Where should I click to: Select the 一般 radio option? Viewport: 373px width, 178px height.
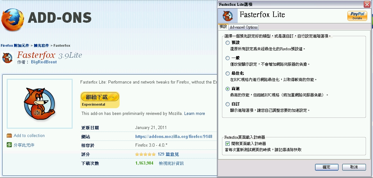[x=227, y=58]
